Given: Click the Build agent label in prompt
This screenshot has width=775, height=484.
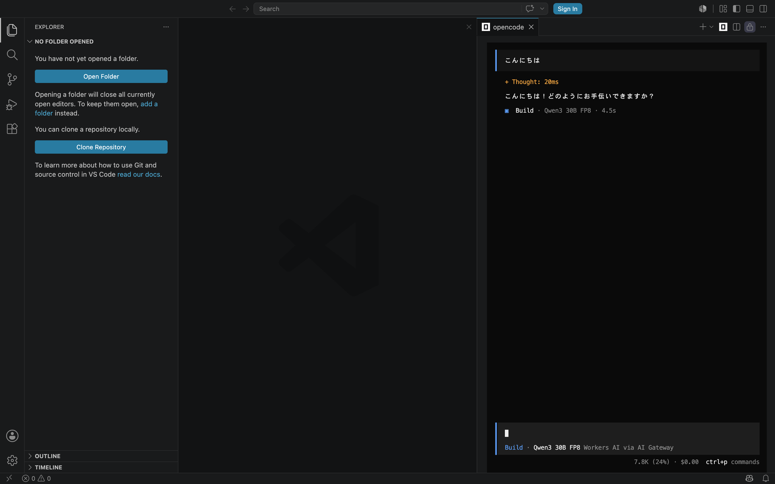Looking at the screenshot, I should (514, 448).
